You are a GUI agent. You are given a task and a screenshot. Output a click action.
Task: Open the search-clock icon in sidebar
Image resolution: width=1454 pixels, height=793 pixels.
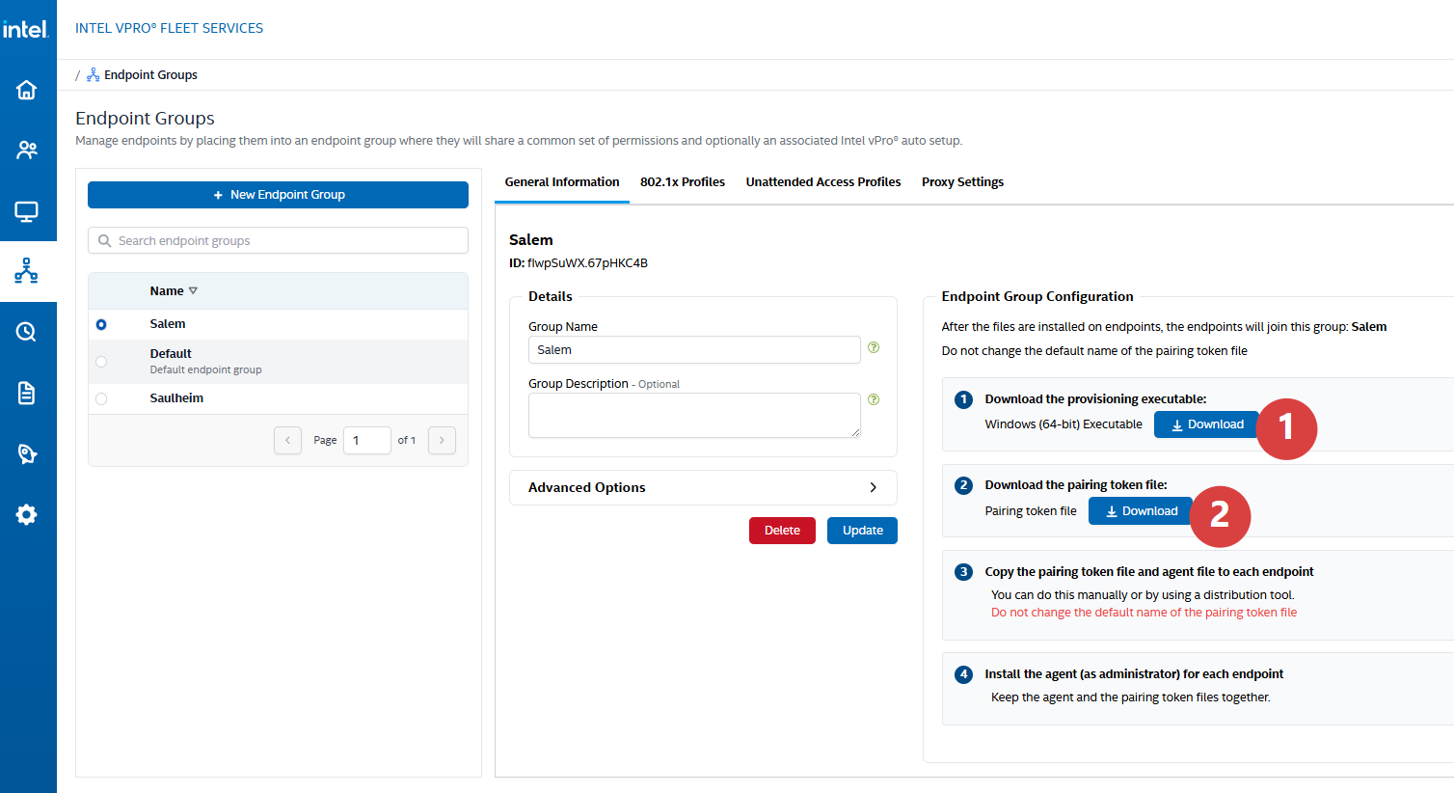click(x=27, y=332)
